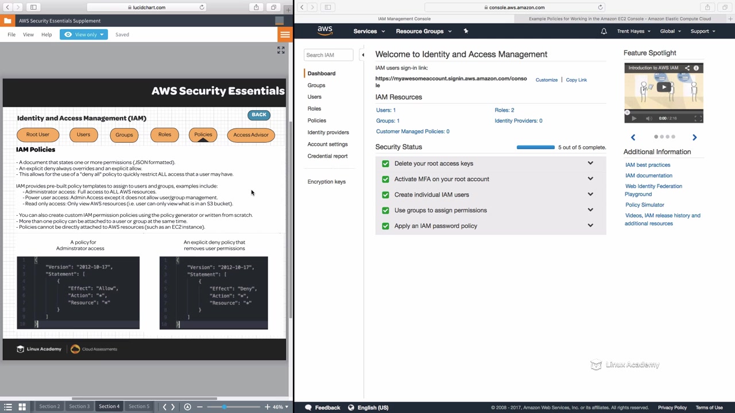Open the Resource Groups dropdown
This screenshot has width=735, height=413.
[424, 31]
